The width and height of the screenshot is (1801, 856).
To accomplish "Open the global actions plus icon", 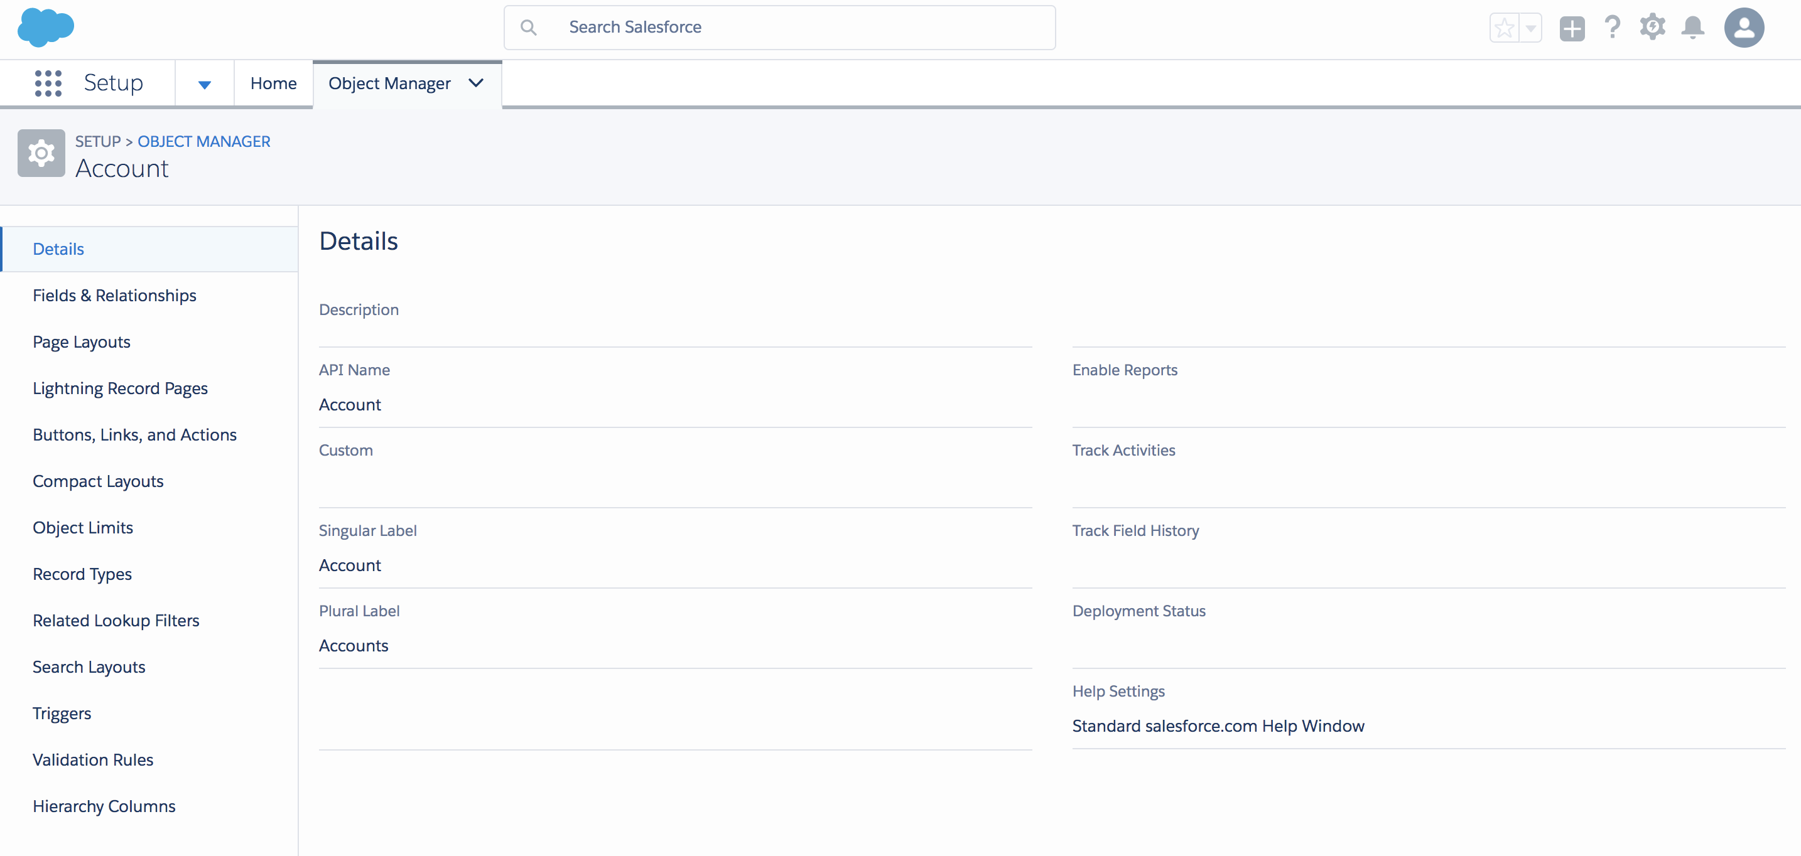I will pyautogui.click(x=1572, y=29).
